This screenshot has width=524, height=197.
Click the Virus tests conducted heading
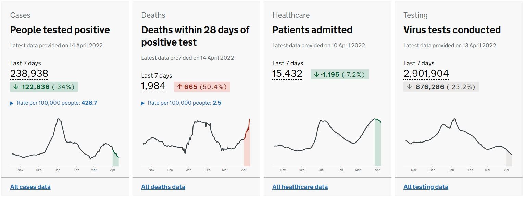(x=452, y=30)
